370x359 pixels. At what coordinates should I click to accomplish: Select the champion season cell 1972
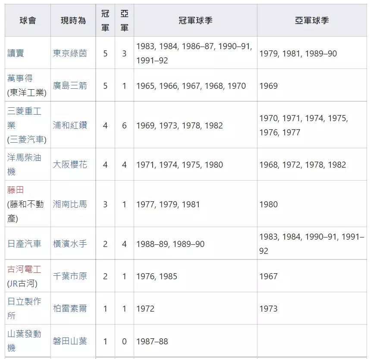click(x=195, y=308)
